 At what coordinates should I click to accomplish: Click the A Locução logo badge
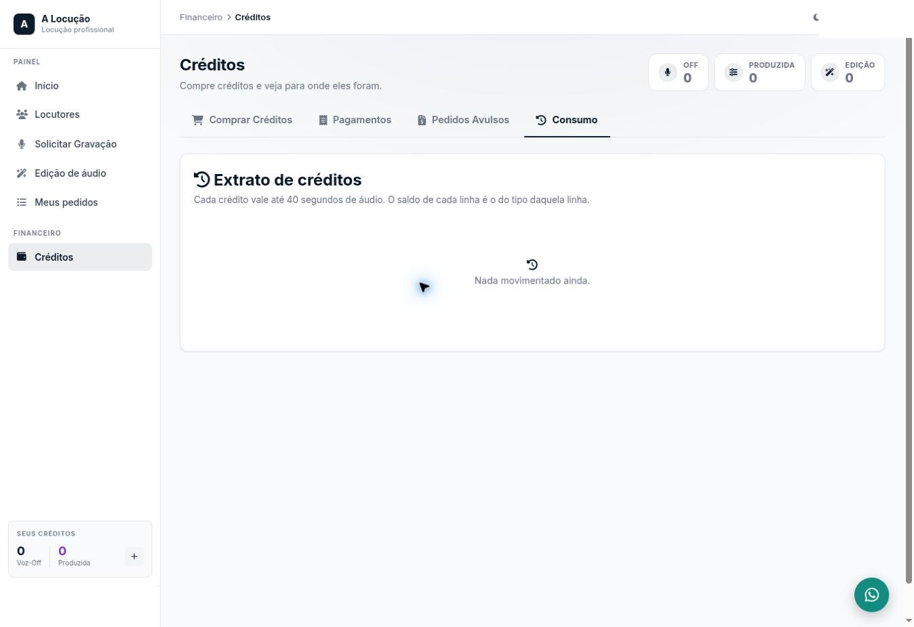tap(24, 24)
